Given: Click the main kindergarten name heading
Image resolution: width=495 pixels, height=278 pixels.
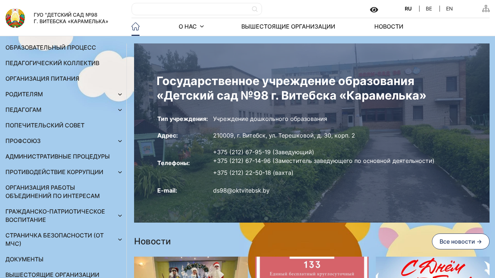Looking at the screenshot, I should pyautogui.click(x=291, y=88).
